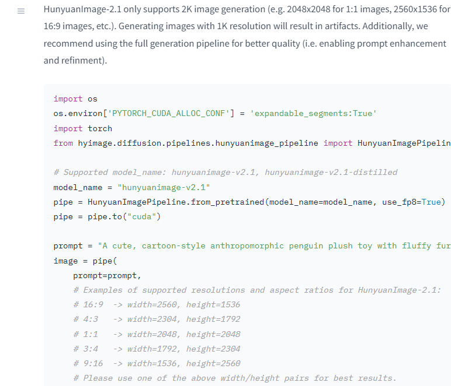Click the 'expandable_segments:True' string value

[x=313, y=114]
